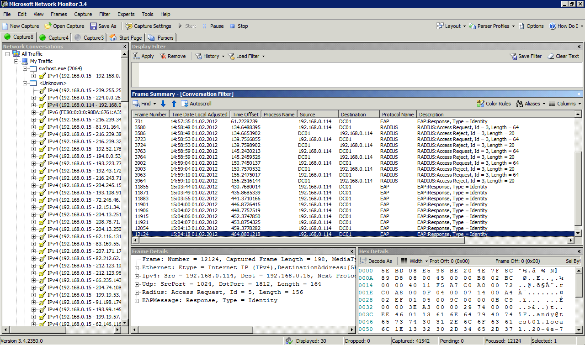This screenshot has width=585, height=345.
Task: Switch to the Capture4 tab
Action: coord(54,37)
